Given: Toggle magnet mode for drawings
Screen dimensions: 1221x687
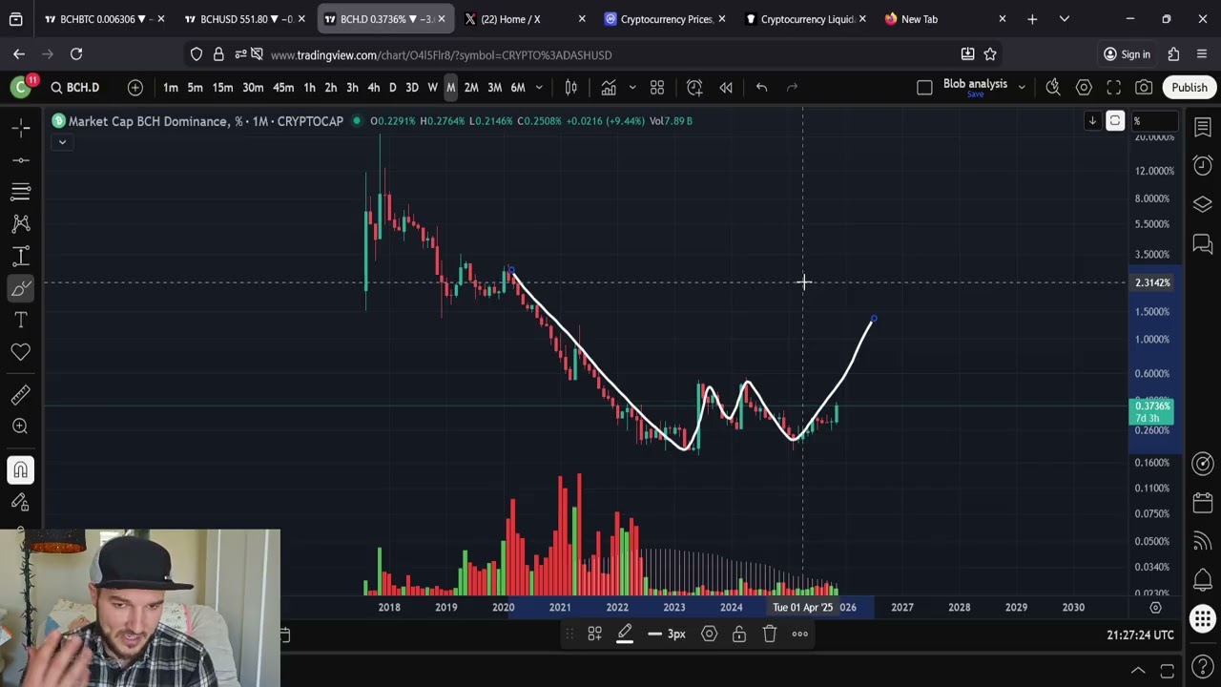Looking at the screenshot, I should coord(21,469).
